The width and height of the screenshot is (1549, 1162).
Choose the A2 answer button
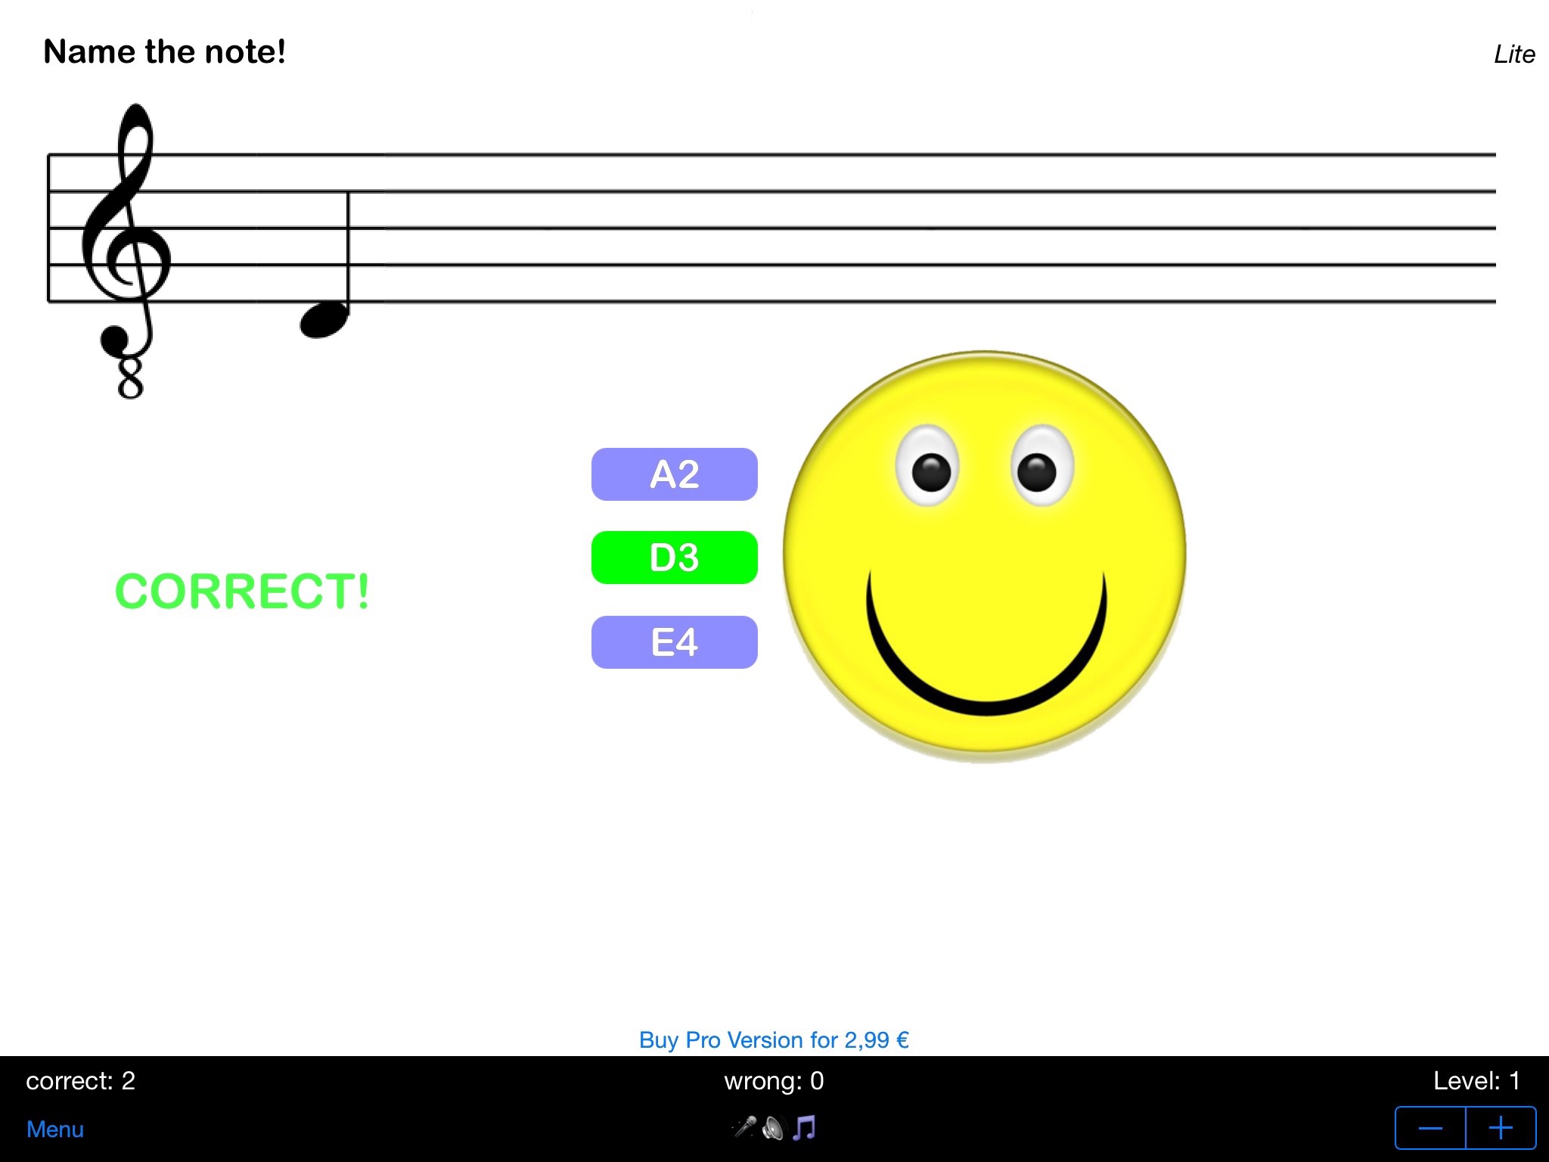pyautogui.click(x=674, y=474)
